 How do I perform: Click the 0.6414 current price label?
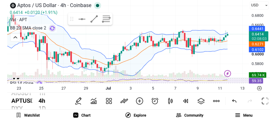[x=258, y=34]
